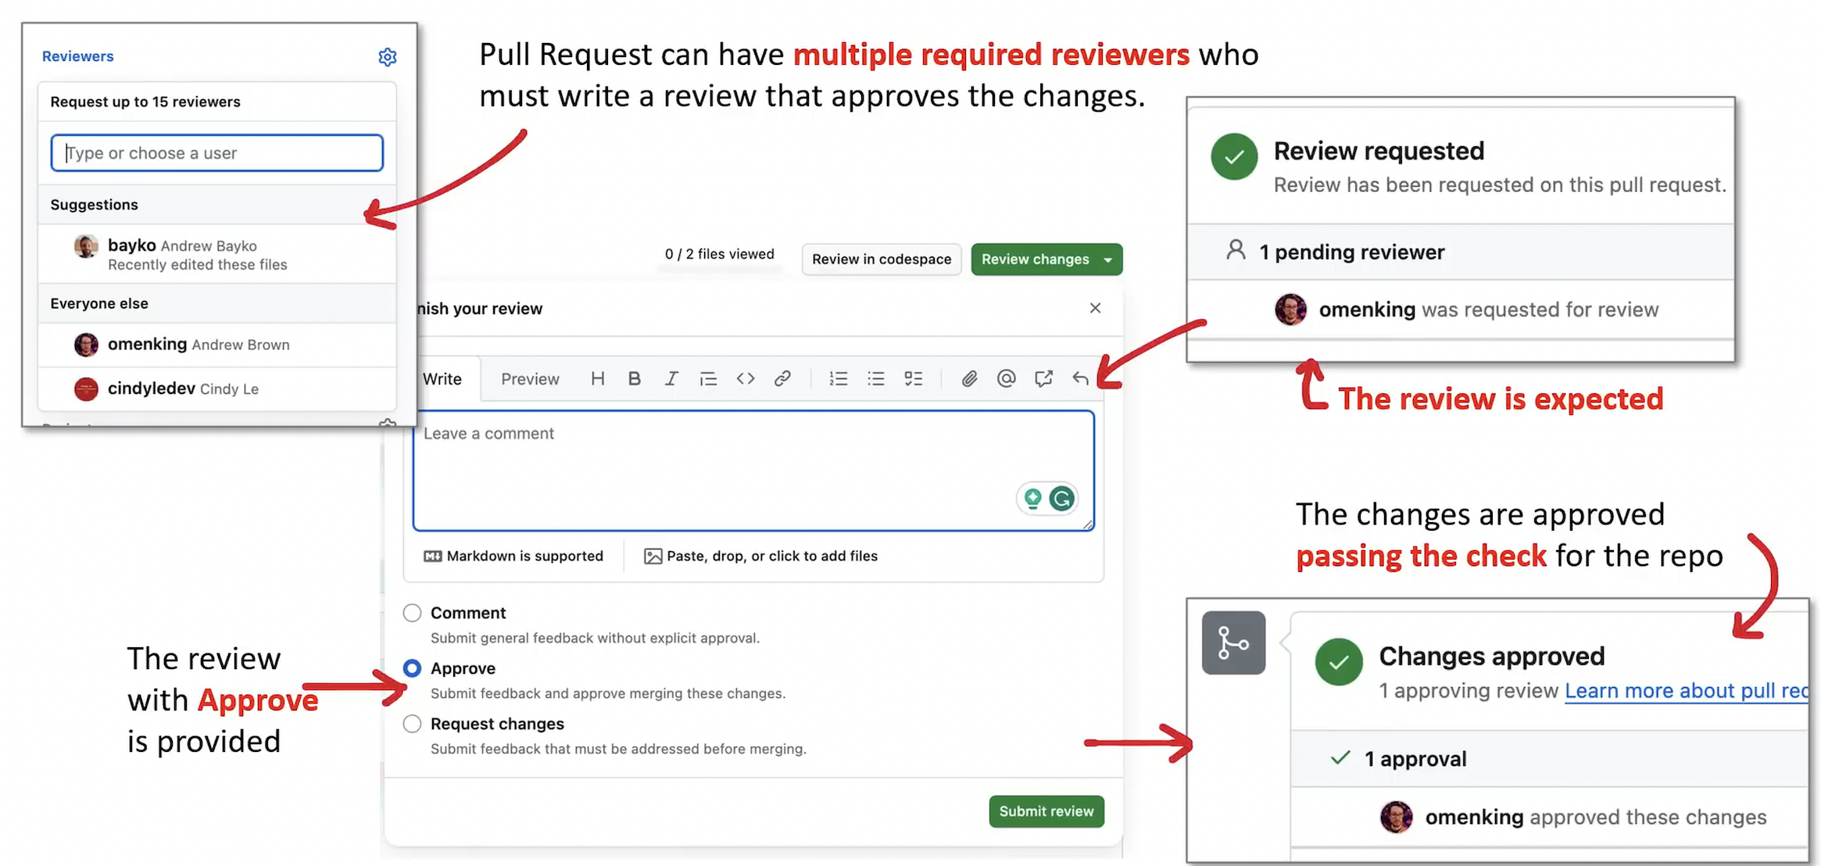Switch to the Preview tab
Screen dimensions: 1821x866
(x=529, y=379)
